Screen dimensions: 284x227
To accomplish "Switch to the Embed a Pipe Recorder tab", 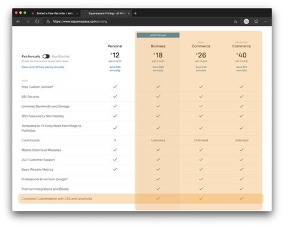I will pos(55,13).
